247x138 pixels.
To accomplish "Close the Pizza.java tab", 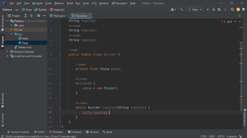I will click(89, 16).
